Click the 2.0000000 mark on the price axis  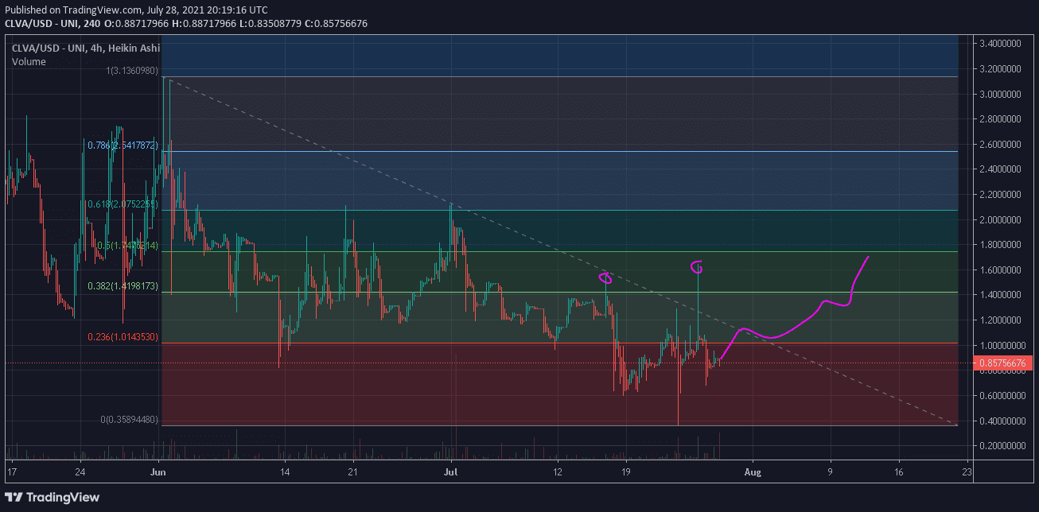[1002, 219]
